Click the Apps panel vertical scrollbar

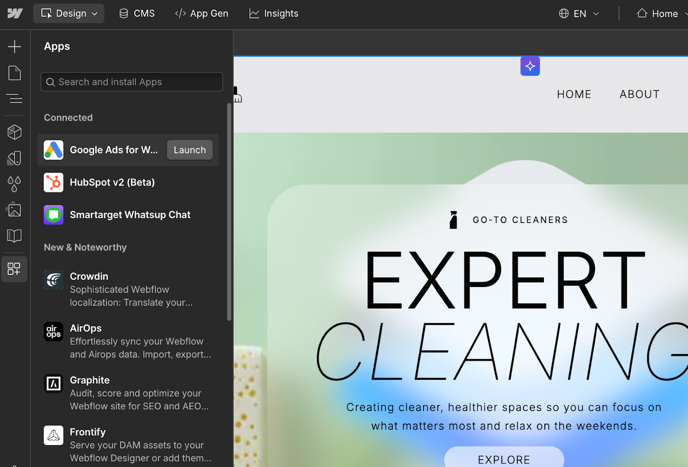click(229, 211)
